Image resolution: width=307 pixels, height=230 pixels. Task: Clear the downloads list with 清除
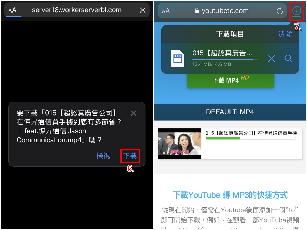click(285, 34)
